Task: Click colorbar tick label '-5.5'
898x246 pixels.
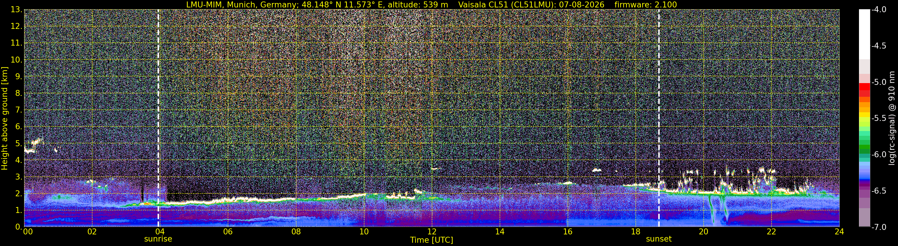Action: point(879,118)
